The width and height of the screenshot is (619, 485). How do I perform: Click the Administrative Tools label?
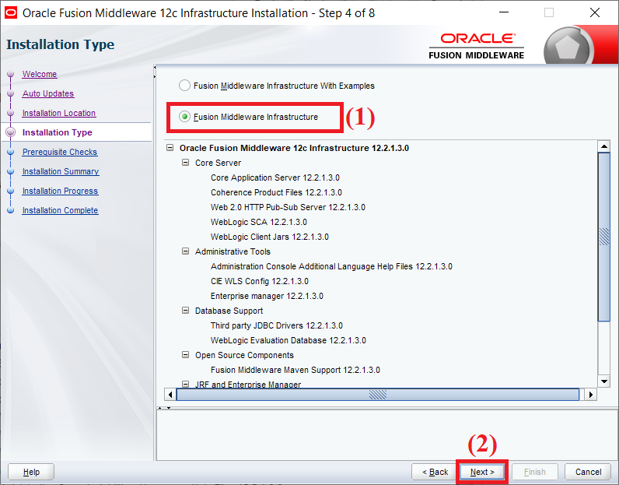coord(233,251)
